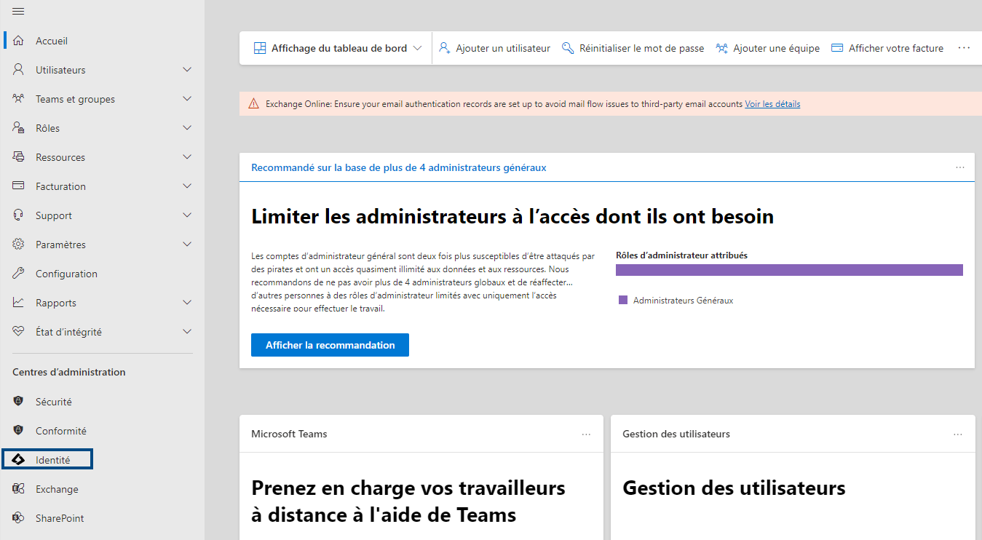
Task: Click Réinitialiser le mot de passe
Action: pos(633,48)
